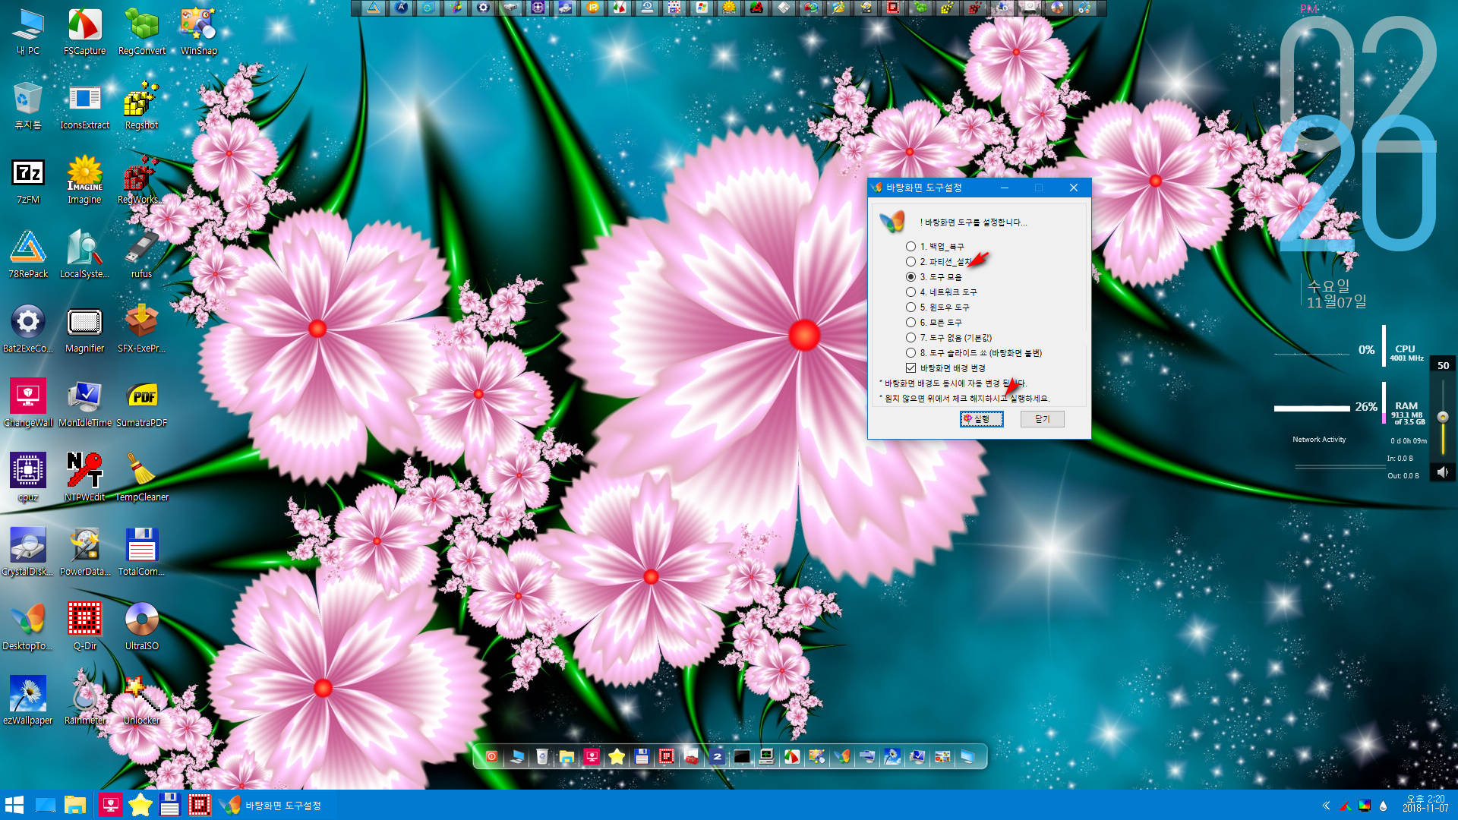Open the Q-Dir desktop icon
The height and width of the screenshot is (820, 1458).
[84, 627]
